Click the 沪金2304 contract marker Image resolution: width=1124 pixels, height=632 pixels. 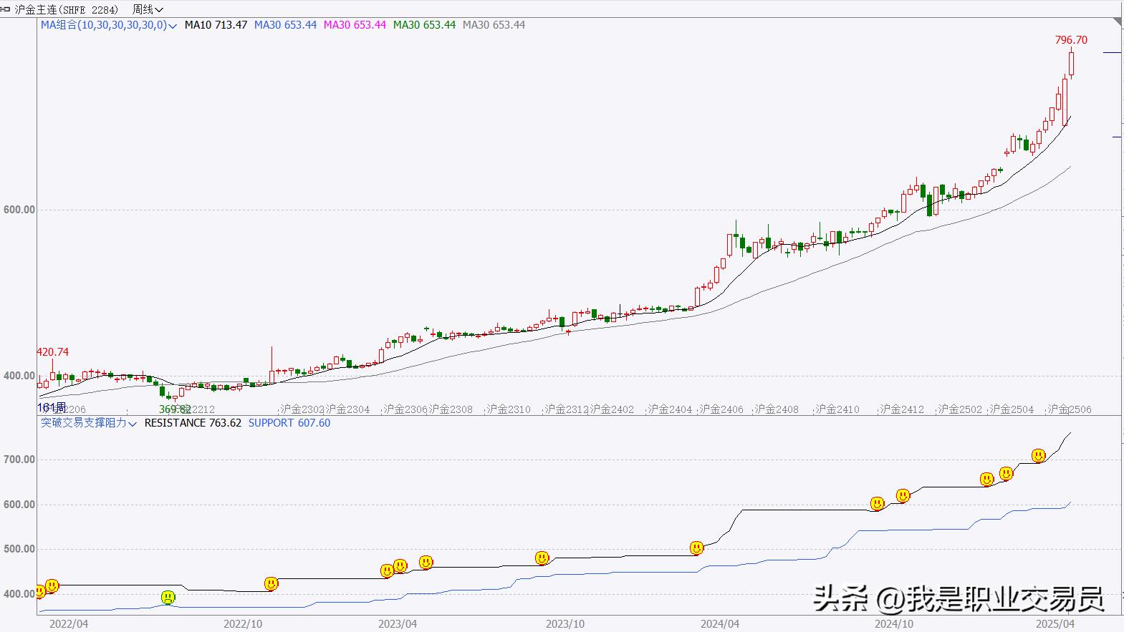(x=347, y=409)
